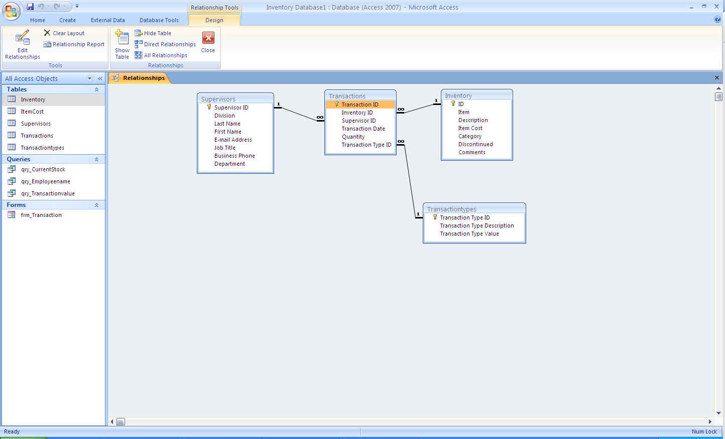Collapse the Tables group
The height and width of the screenshot is (439, 725).
[96, 89]
